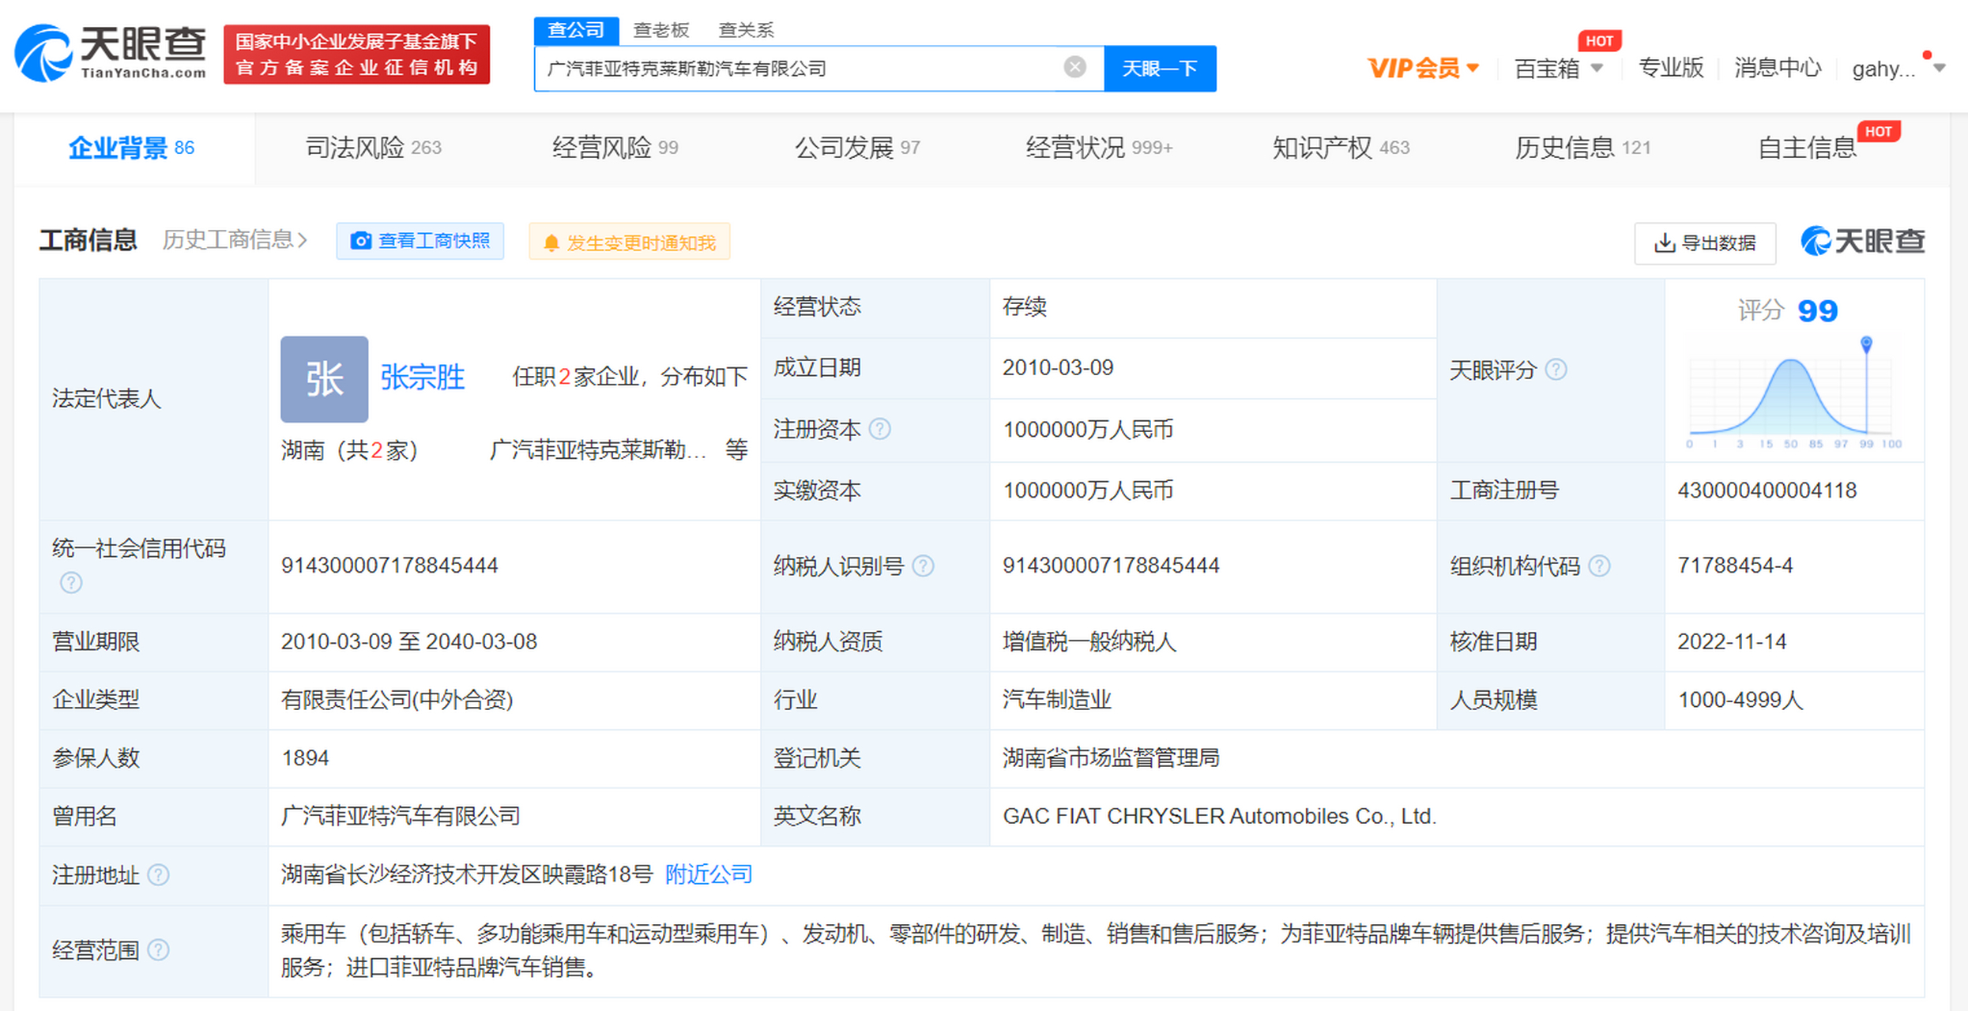This screenshot has height=1011, width=1968.
Task: Click 查看工商快照 button
Action: 420,241
